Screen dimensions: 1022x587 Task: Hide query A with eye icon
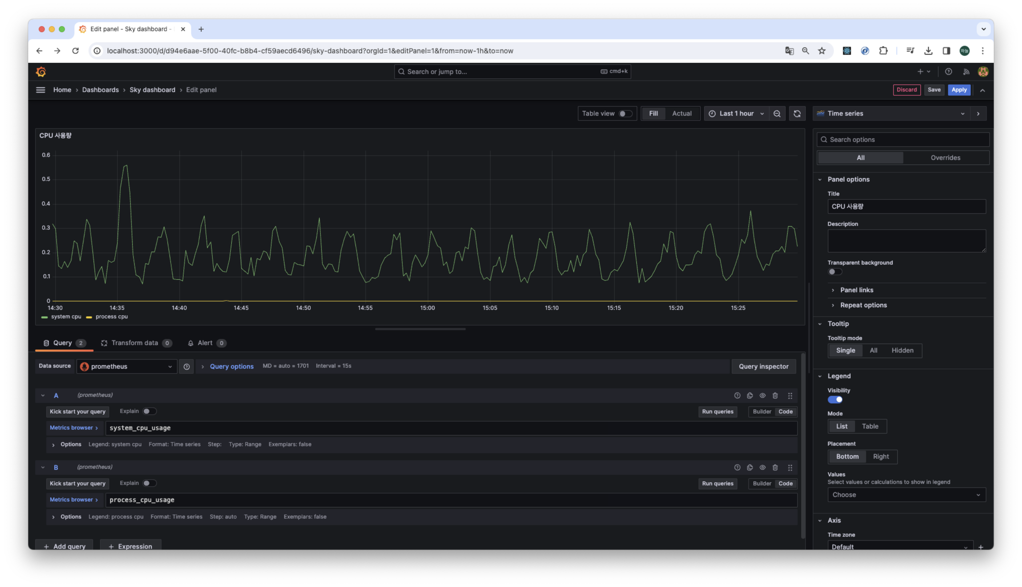tap(762, 396)
